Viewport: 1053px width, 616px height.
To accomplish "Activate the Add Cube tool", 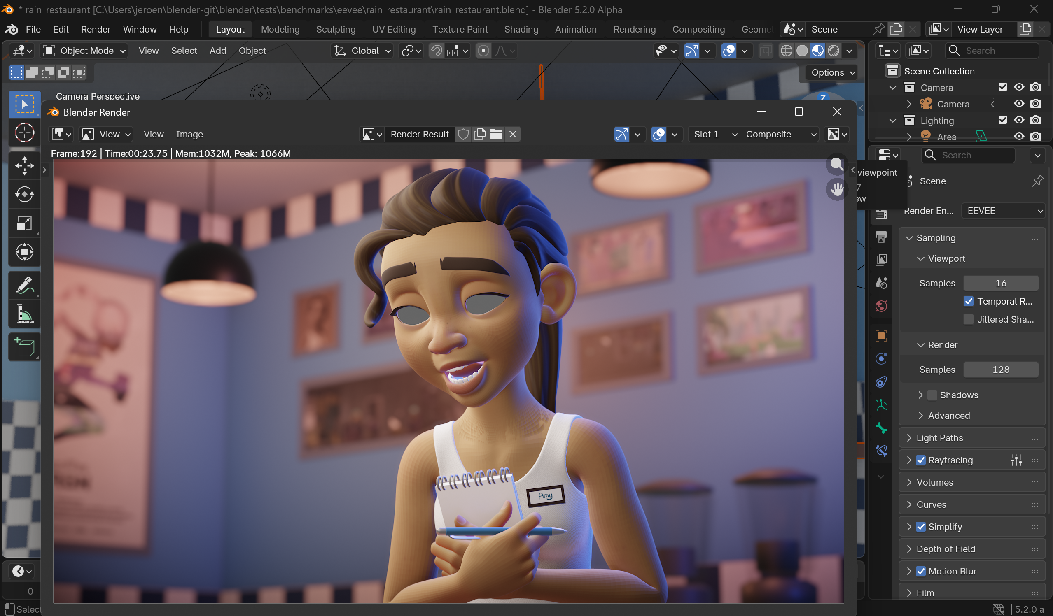I will tap(24, 347).
